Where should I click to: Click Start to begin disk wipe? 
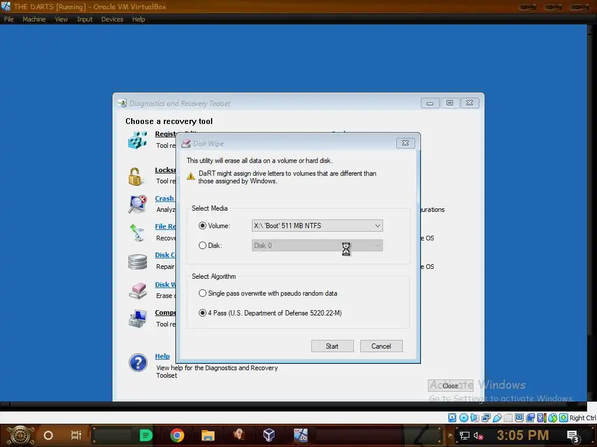(332, 346)
